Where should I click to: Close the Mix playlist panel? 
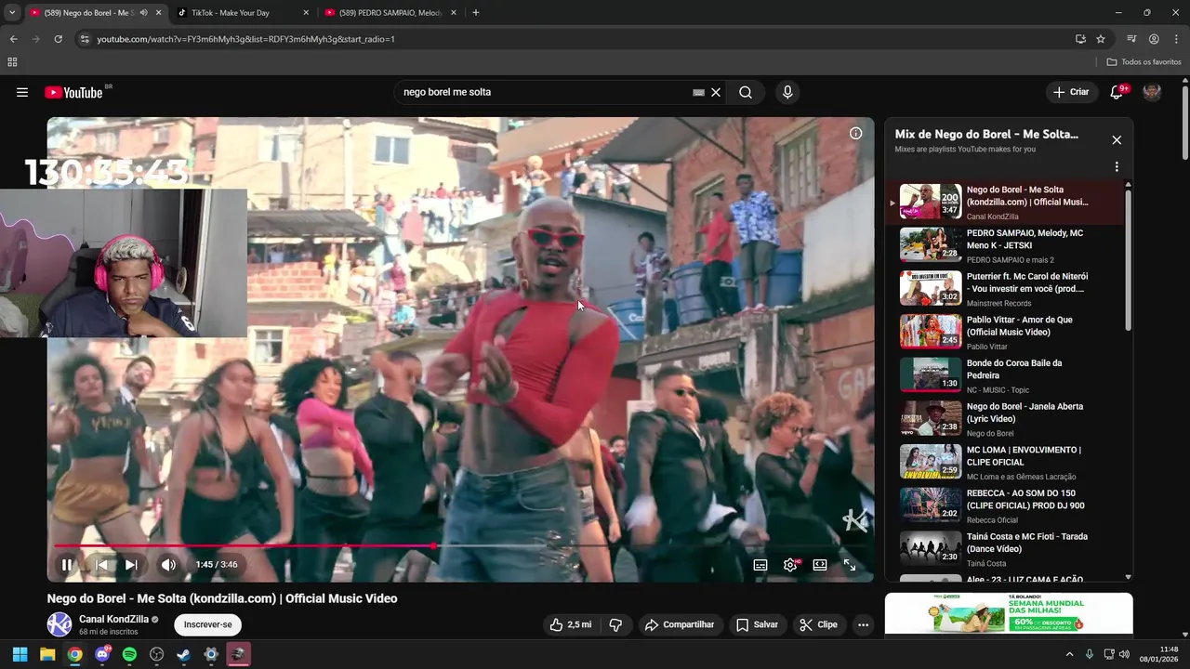[x=1117, y=140]
